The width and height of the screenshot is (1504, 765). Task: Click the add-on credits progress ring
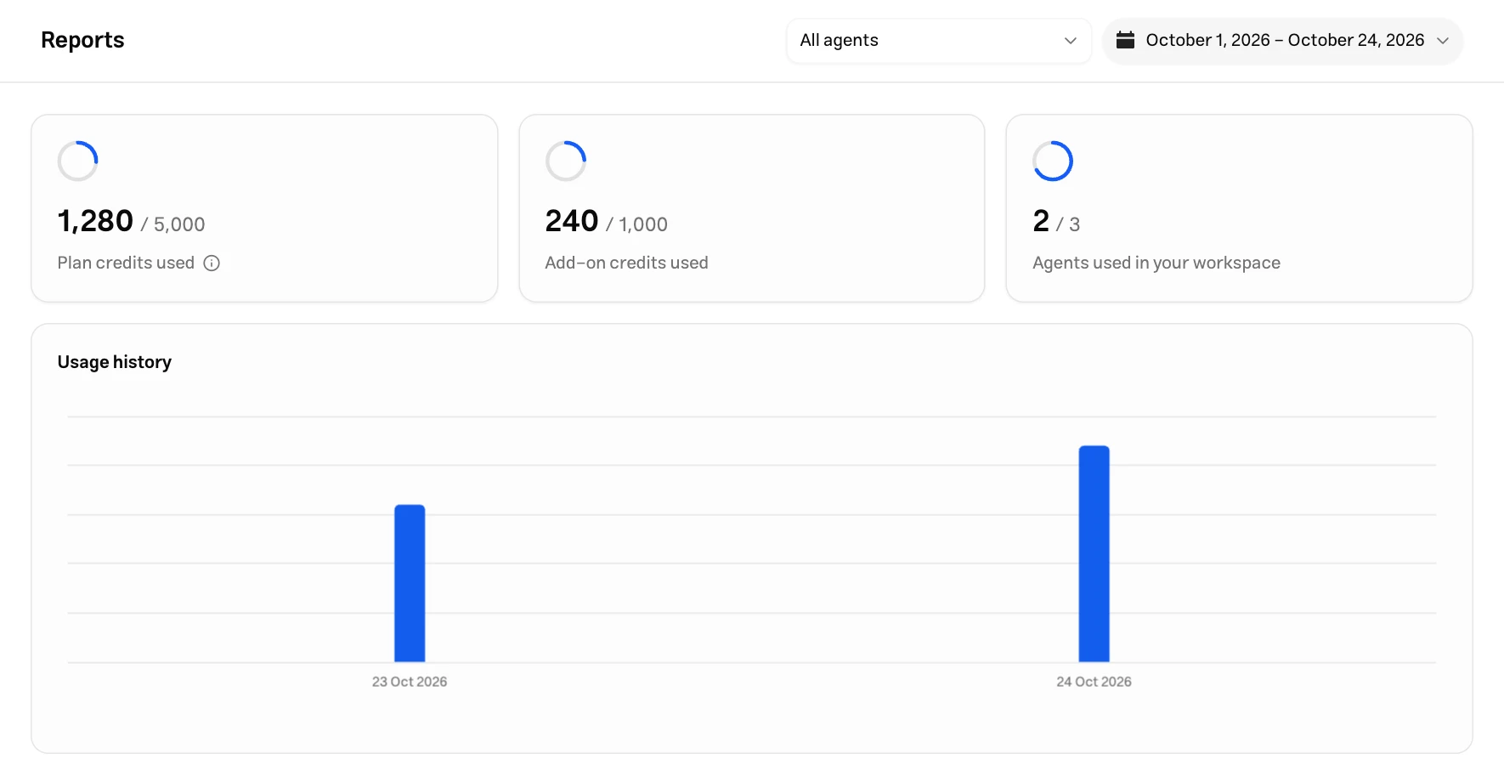tap(566, 161)
